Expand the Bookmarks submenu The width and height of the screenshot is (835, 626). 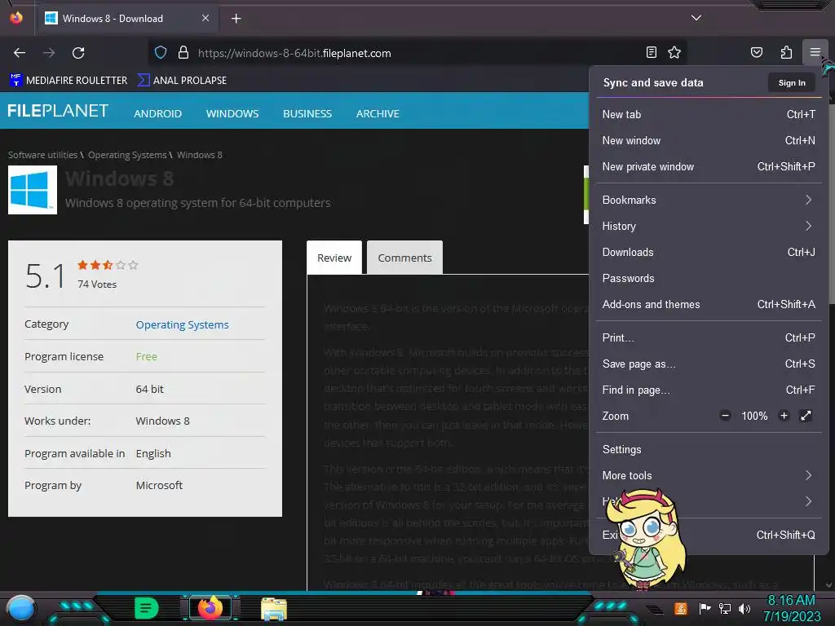click(x=709, y=201)
